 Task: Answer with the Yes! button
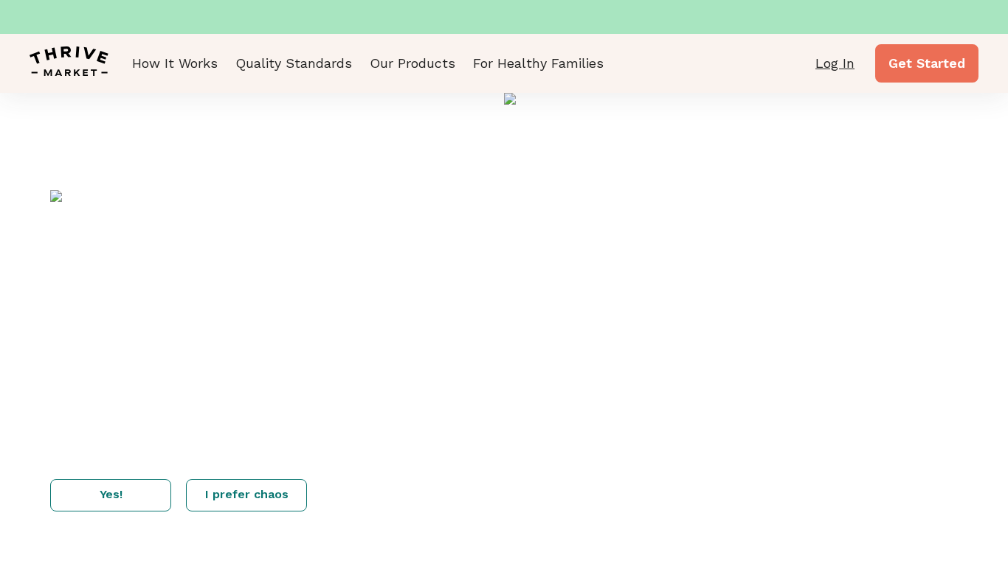(111, 495)
